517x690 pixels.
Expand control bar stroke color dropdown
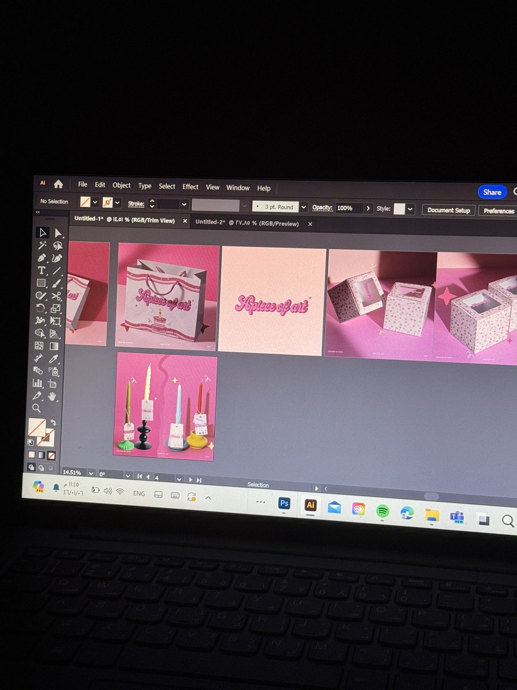point(117,203)
